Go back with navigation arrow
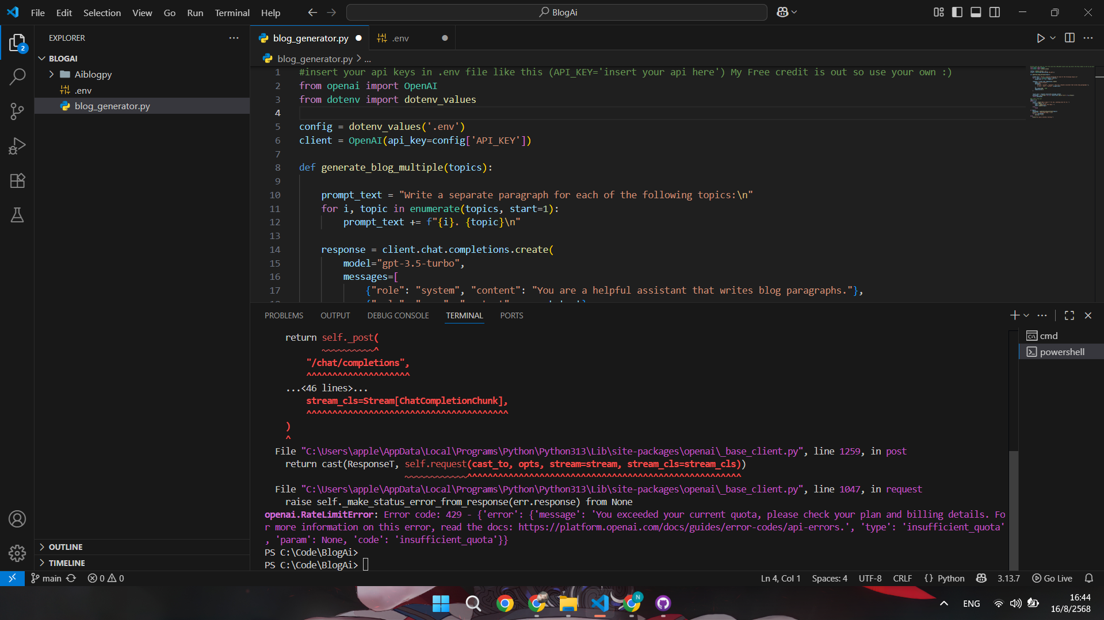 (312, 12)
